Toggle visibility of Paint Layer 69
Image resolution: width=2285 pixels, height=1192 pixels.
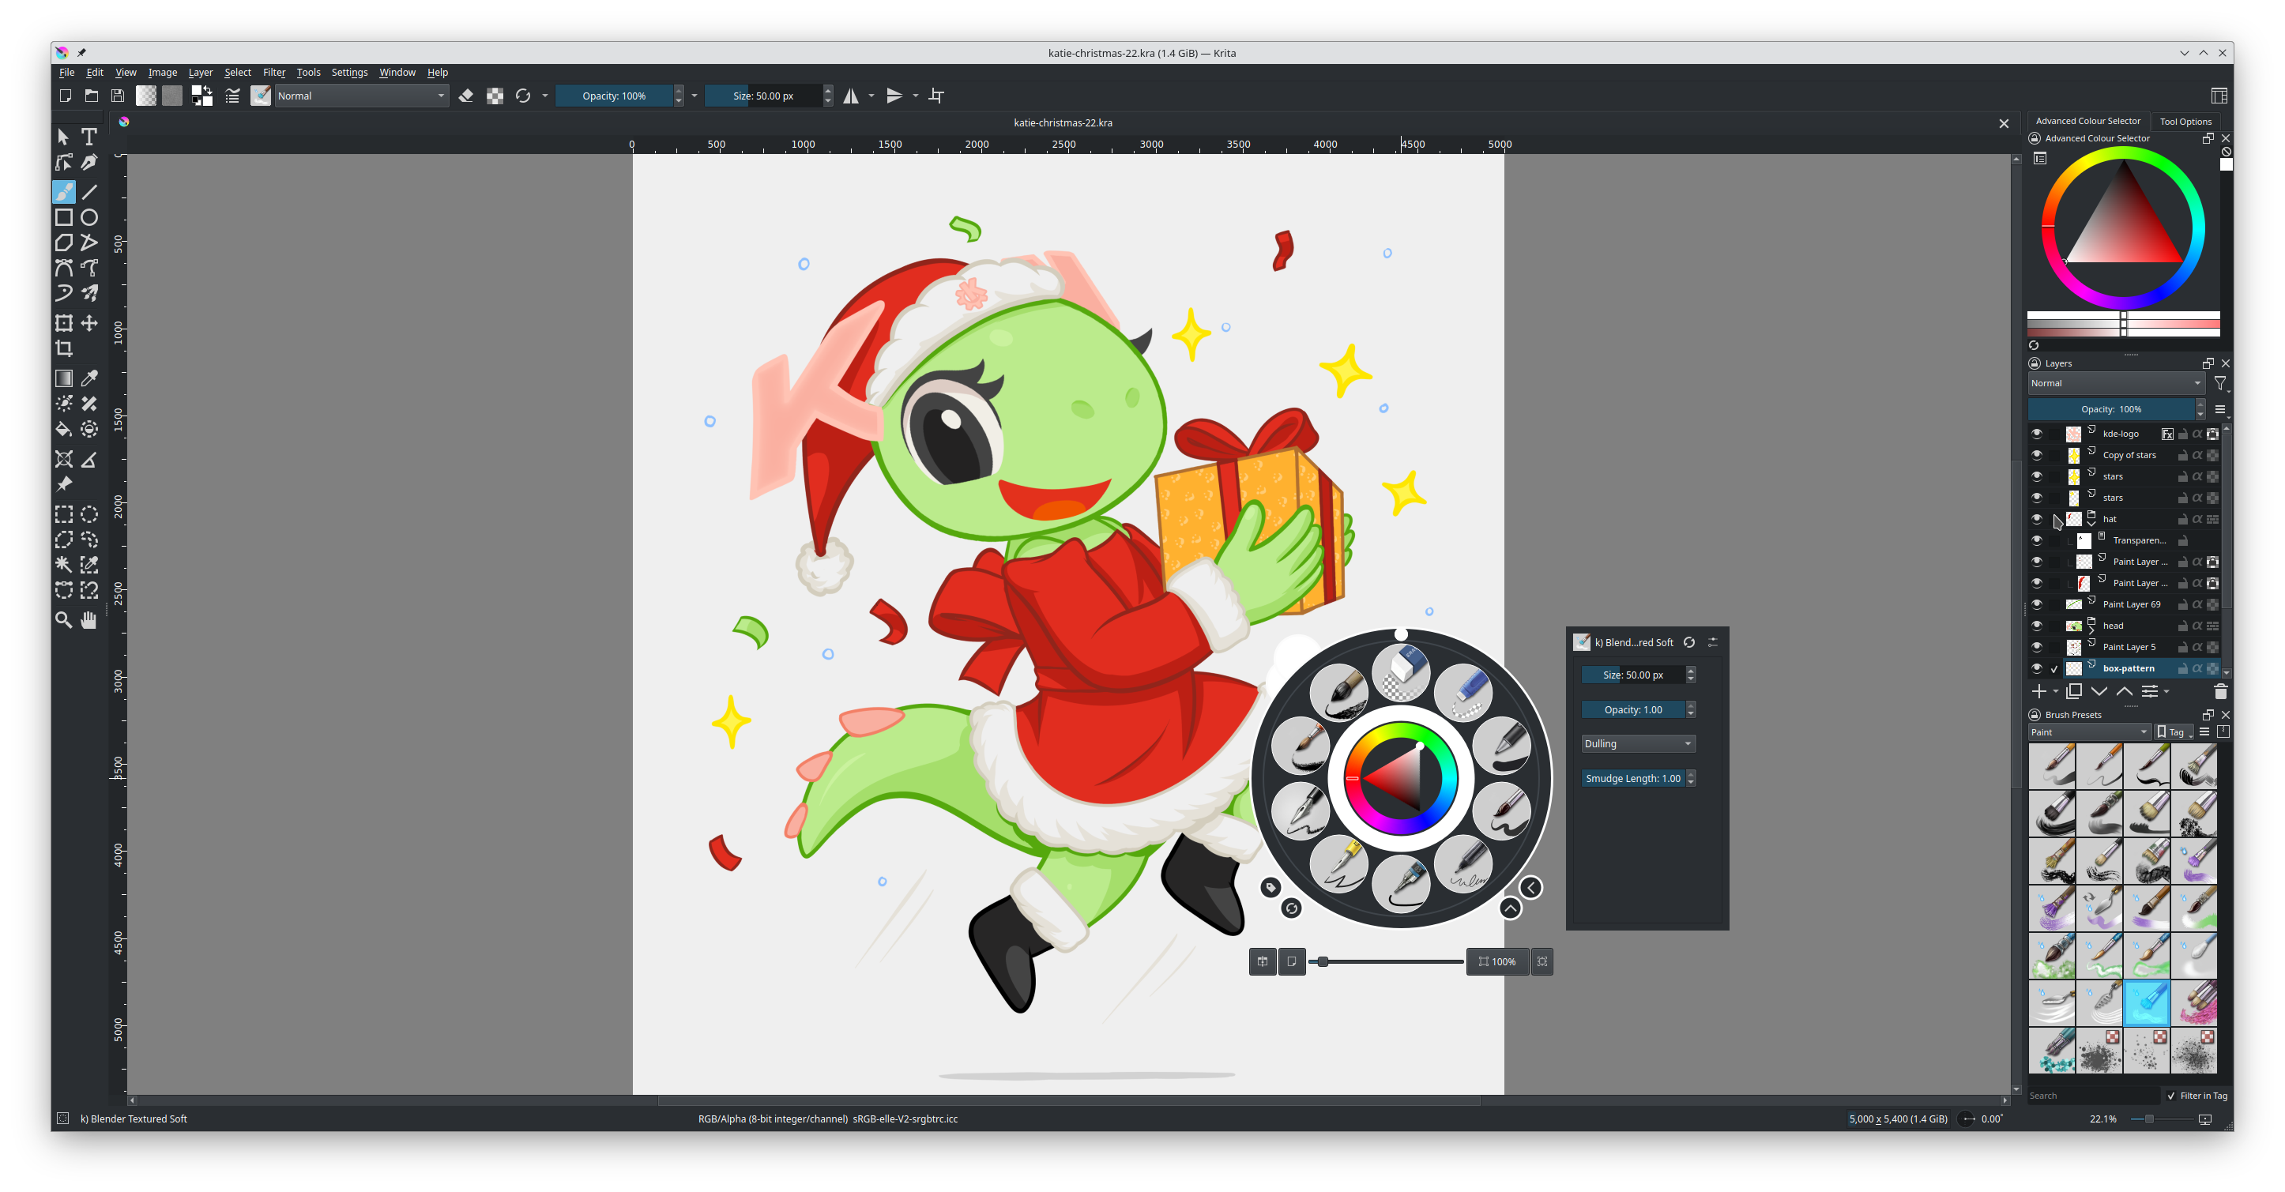pyautogui.click(x=2037, y=604)
